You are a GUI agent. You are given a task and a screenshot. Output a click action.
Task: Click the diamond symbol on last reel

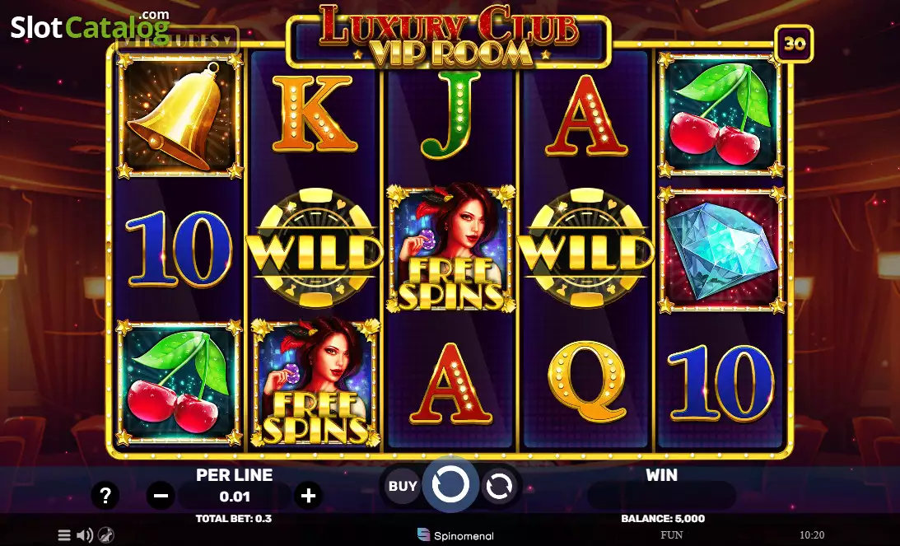coord(721,250)
